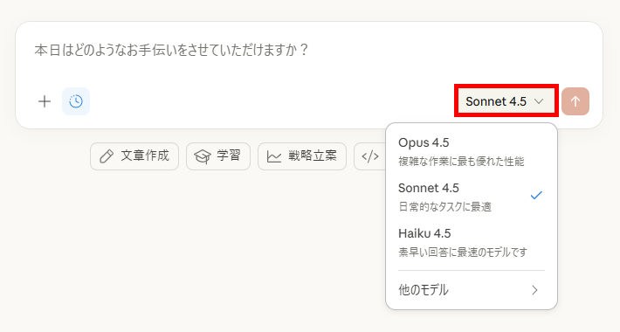
Task: Click the arrow chevron next to 他のモデル
Action: coord(535,290)
